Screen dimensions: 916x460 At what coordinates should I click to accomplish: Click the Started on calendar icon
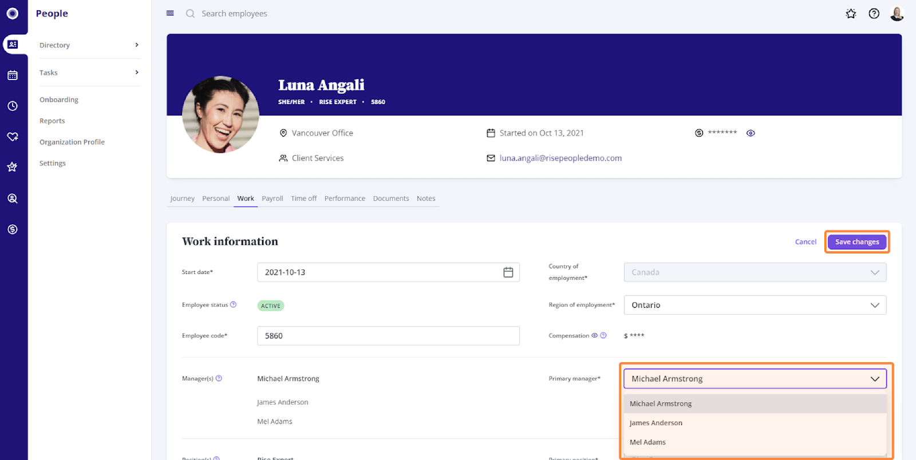pos(491,133)
